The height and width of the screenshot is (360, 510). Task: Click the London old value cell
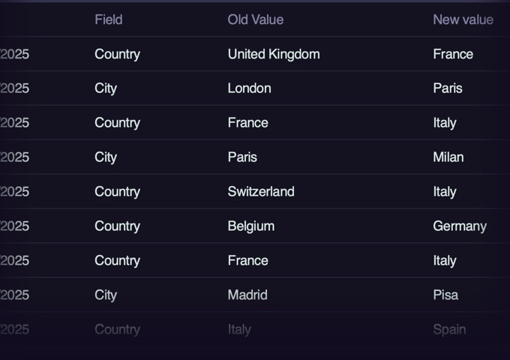pos(249,88)
